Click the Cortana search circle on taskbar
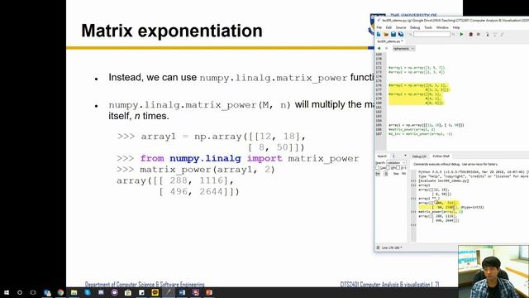 click(20, 292)
